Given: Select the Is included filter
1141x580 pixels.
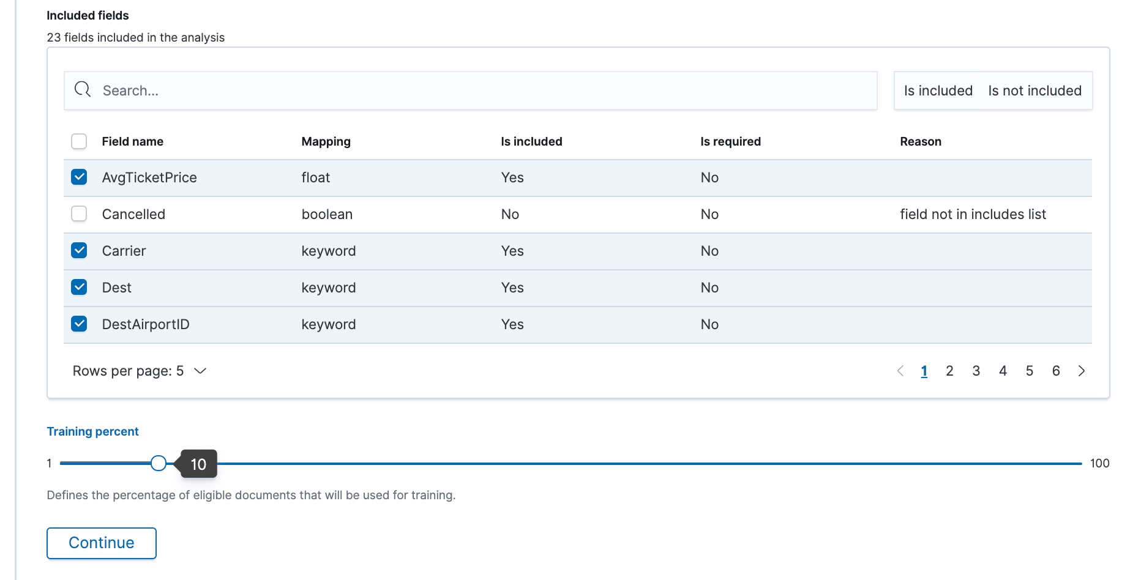Looking at the screenshot, I should coord(938,91).
